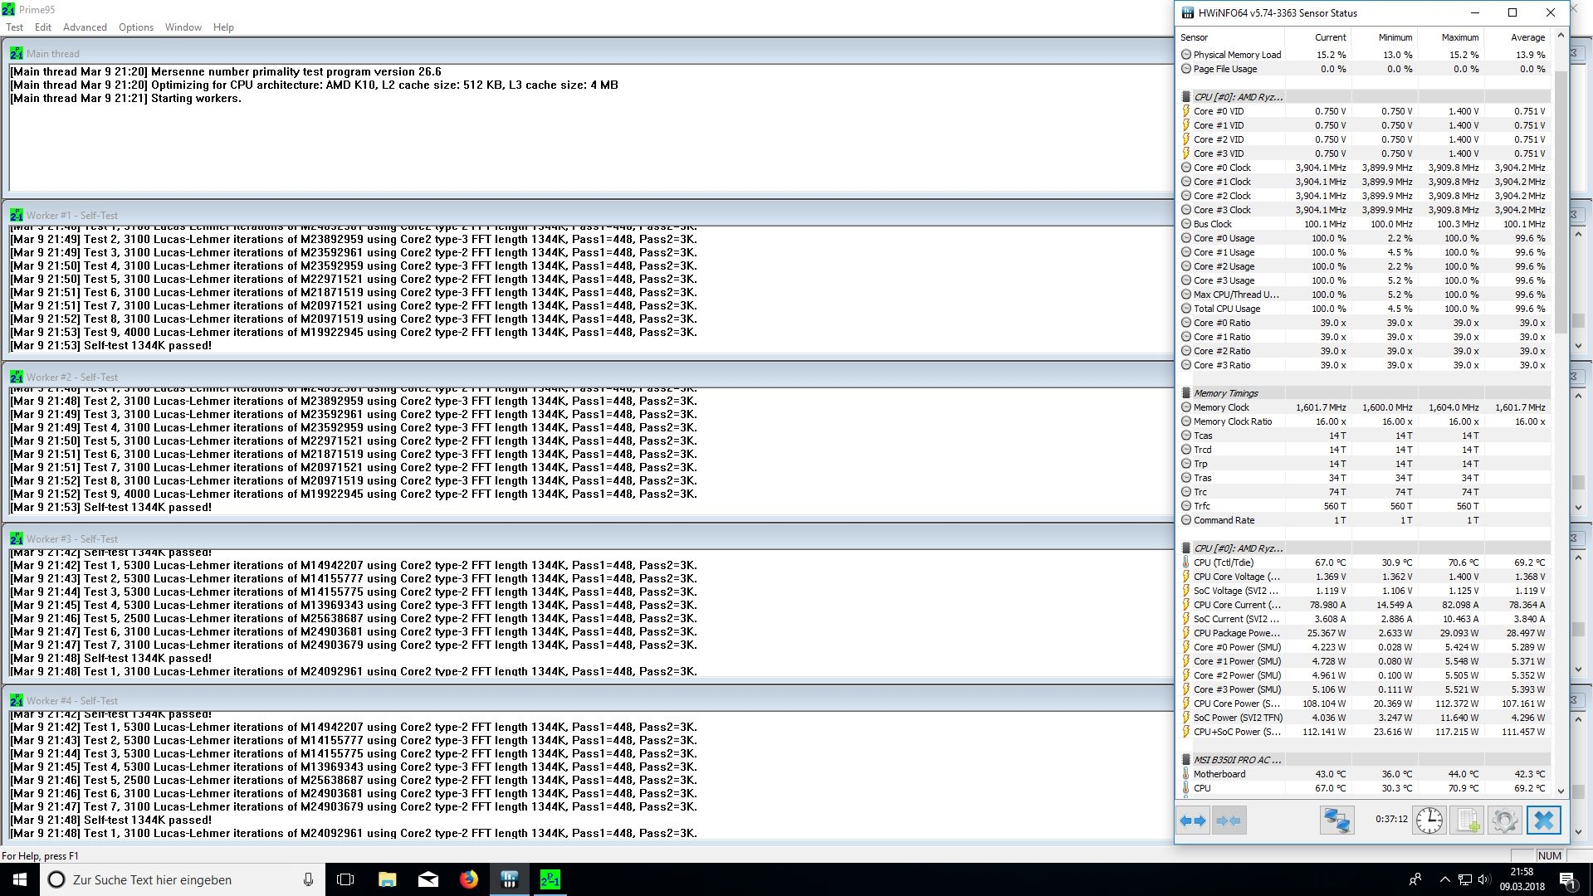Click the Minimum column header
1593x896 pixels.
1384,37
